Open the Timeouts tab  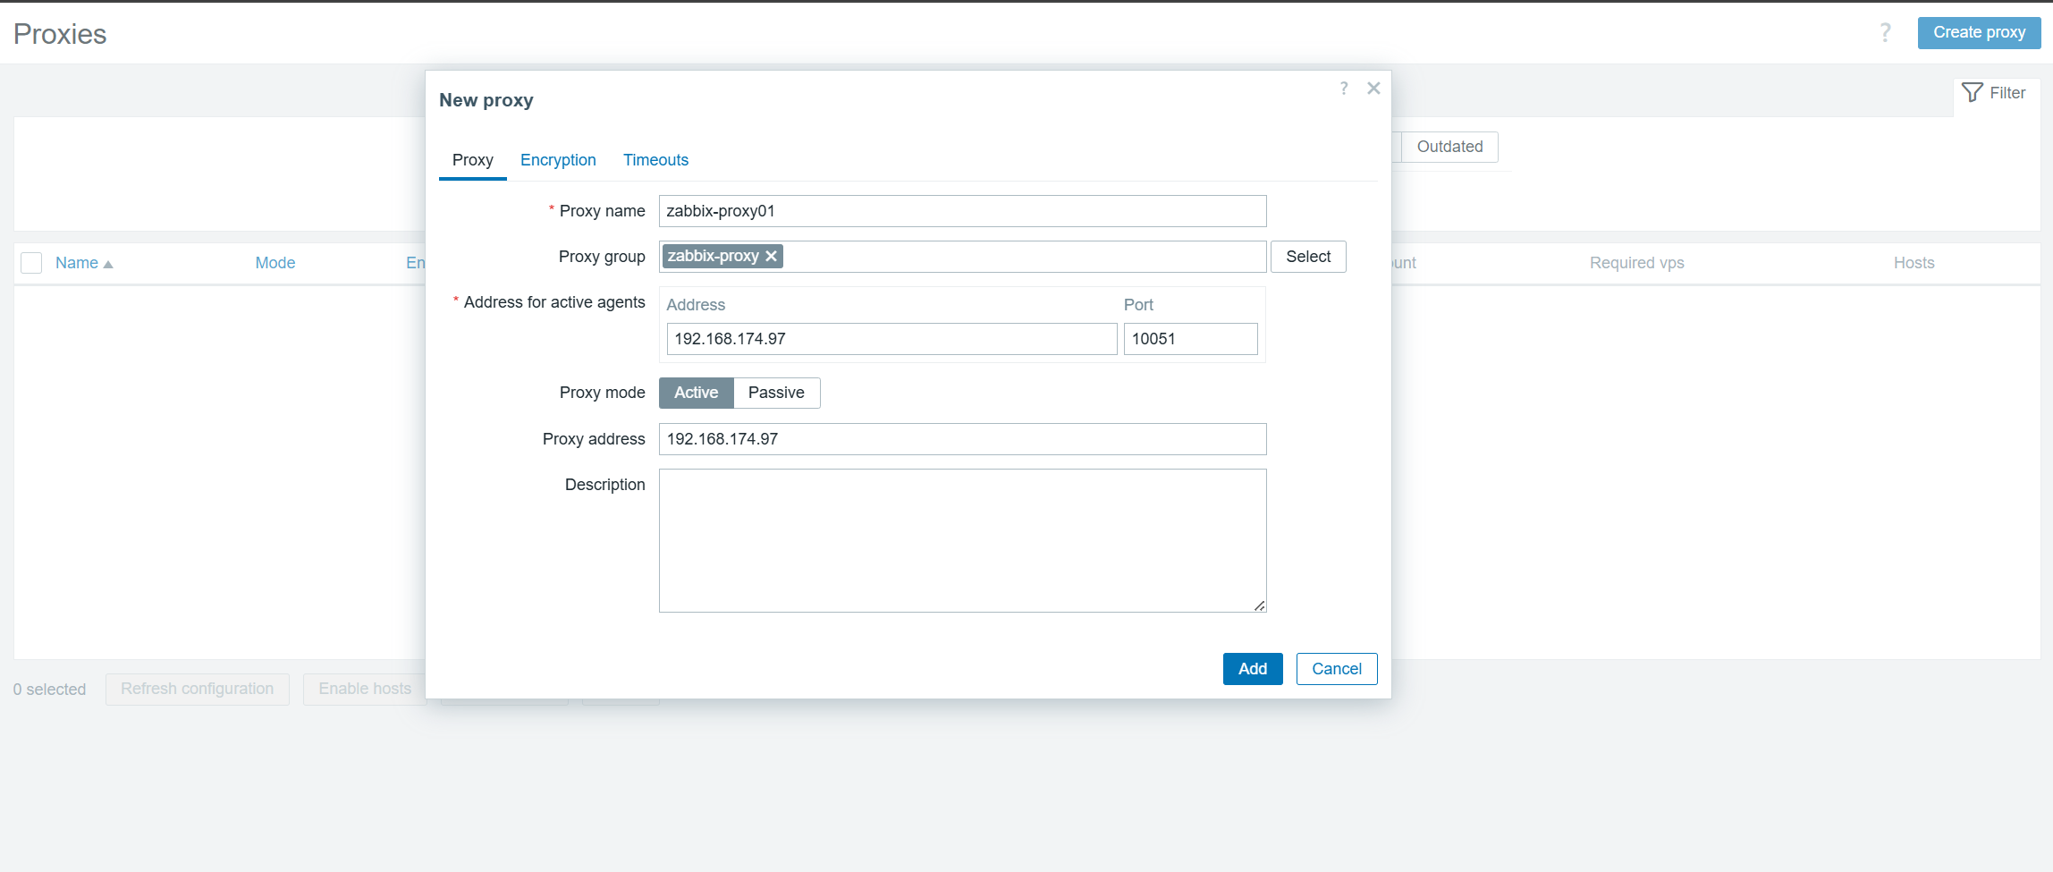tap(655, 160)
